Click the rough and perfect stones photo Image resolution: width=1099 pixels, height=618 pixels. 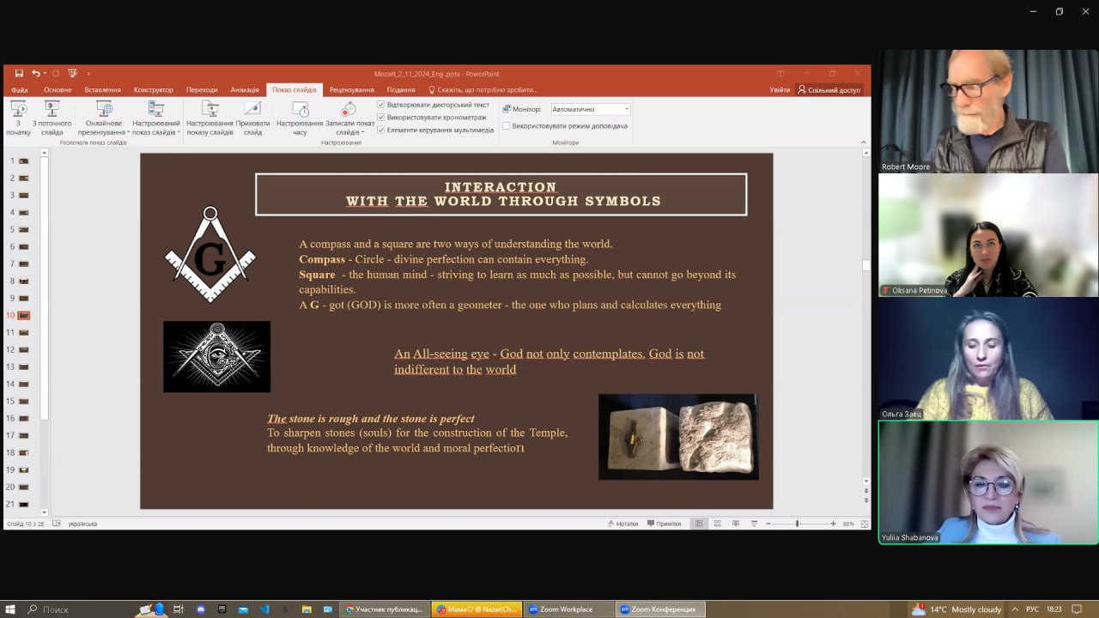678,437
